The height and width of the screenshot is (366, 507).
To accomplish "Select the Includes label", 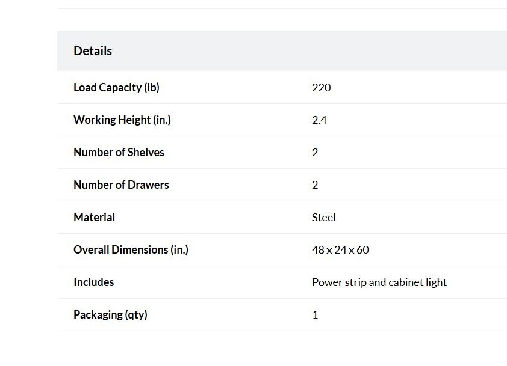I will point(94,282).
